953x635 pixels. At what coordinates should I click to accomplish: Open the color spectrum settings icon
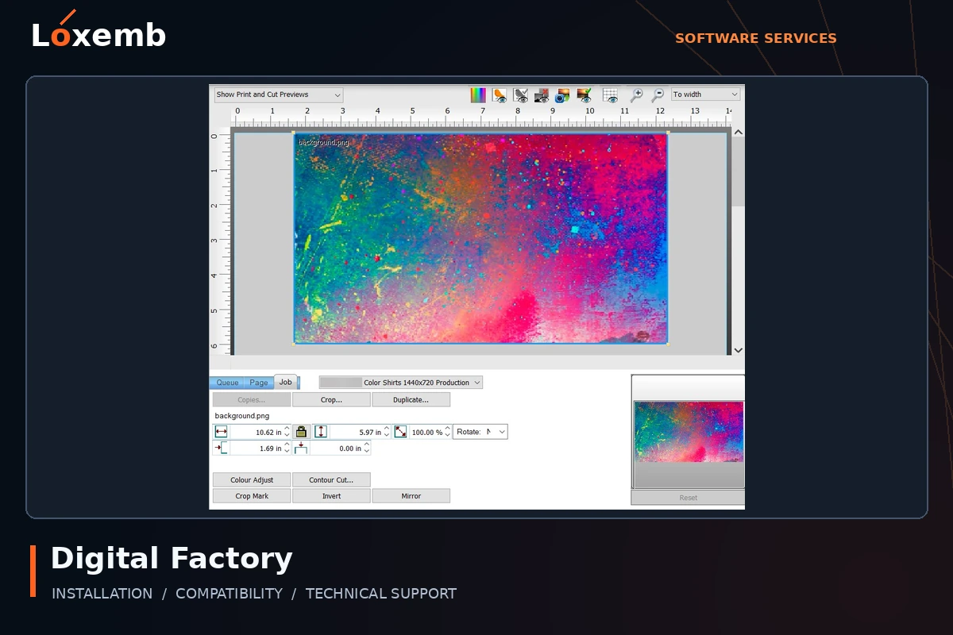point(478,95)
